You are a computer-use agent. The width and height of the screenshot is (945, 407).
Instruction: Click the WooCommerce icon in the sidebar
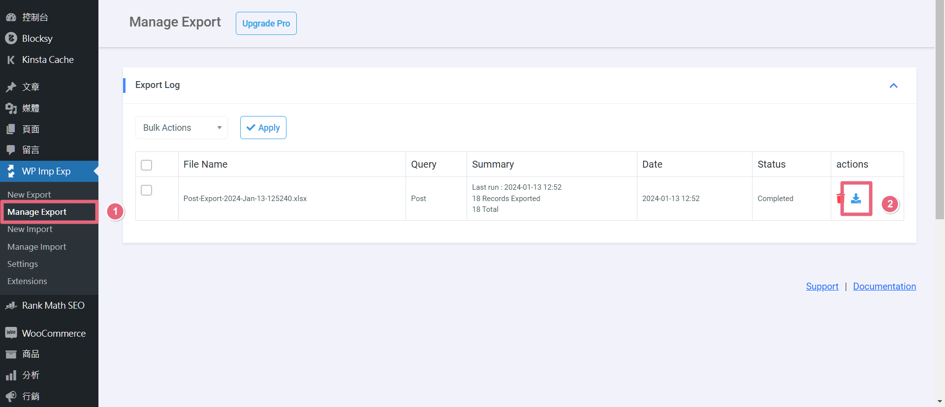(11, 333)
